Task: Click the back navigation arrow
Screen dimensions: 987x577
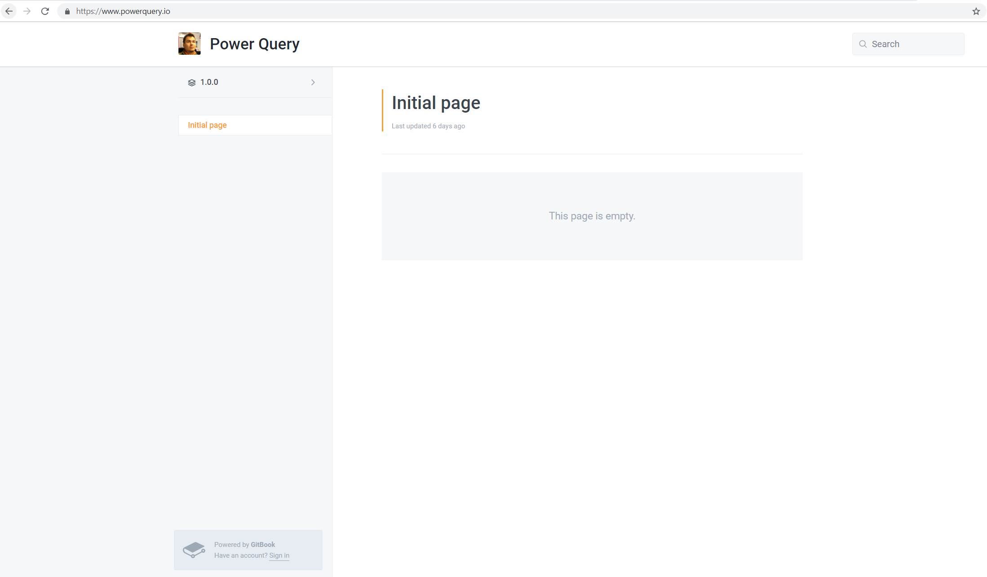Action: [9, 11]
